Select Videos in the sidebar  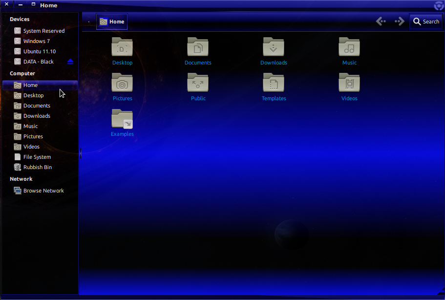(40, 147)
